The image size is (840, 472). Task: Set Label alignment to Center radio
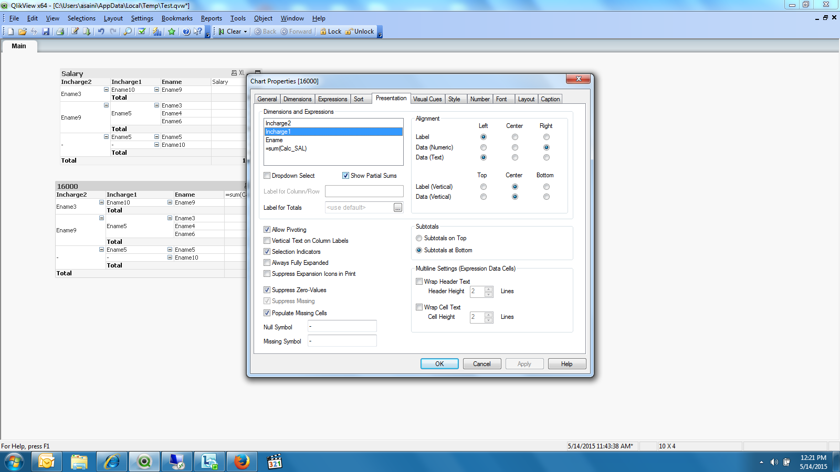tap(515, 137)
